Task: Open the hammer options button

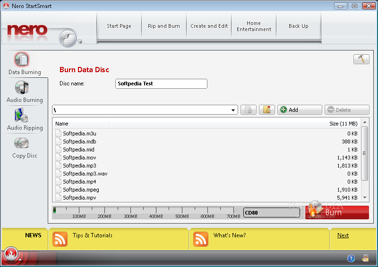Action: [x=361, y=59]
